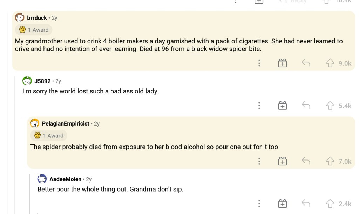
Task: Visit PelagianEmpiricist's profile
Action: [x=66, y=123]
